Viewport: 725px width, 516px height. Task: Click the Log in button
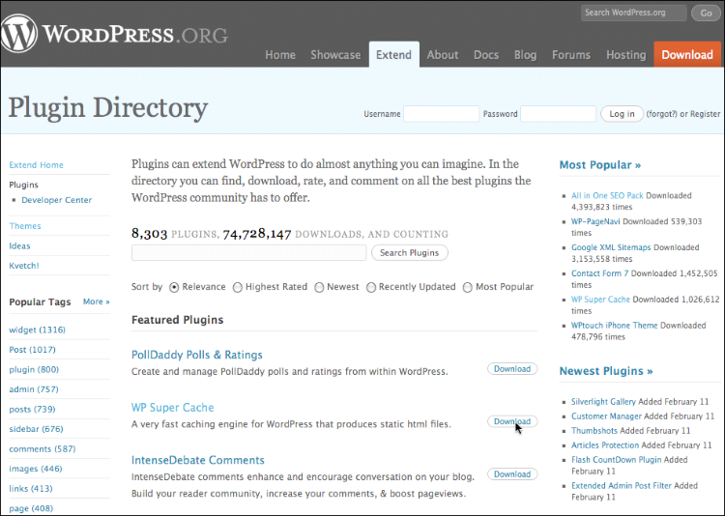point(622,114)
